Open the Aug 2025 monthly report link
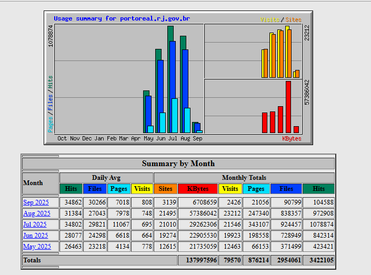The height and width of the screenshot is (275, 371). click(x=36, y=213)
